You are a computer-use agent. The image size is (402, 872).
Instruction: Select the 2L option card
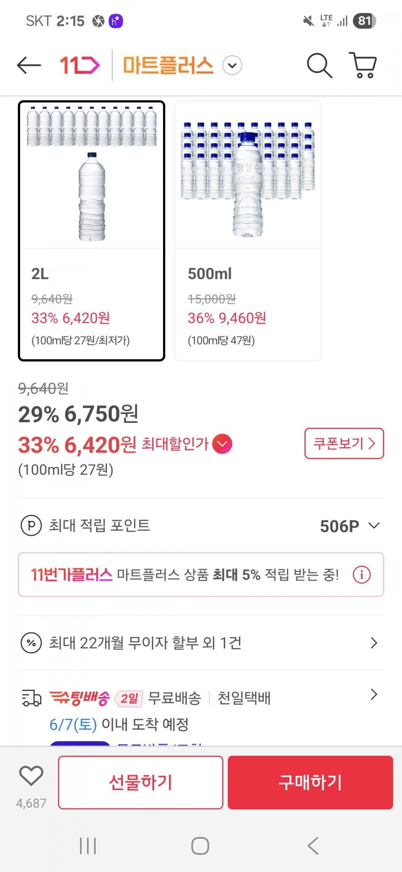coord(92,231)
